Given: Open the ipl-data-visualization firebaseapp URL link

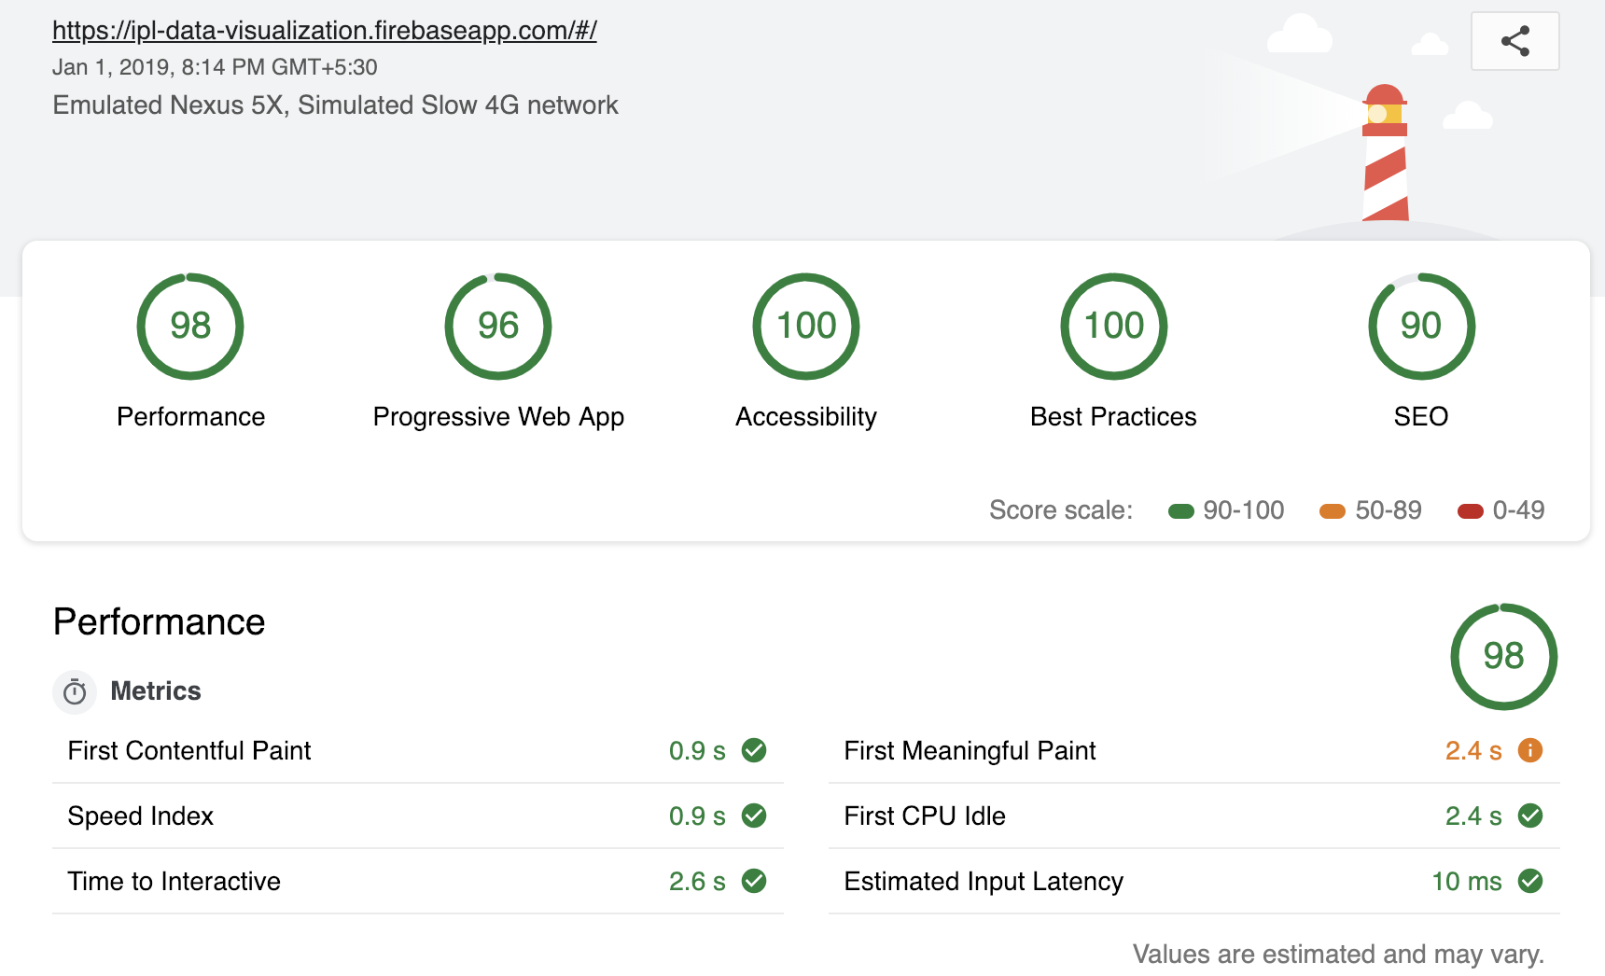Looking at the screenshot, I should [x=324, y=31].
